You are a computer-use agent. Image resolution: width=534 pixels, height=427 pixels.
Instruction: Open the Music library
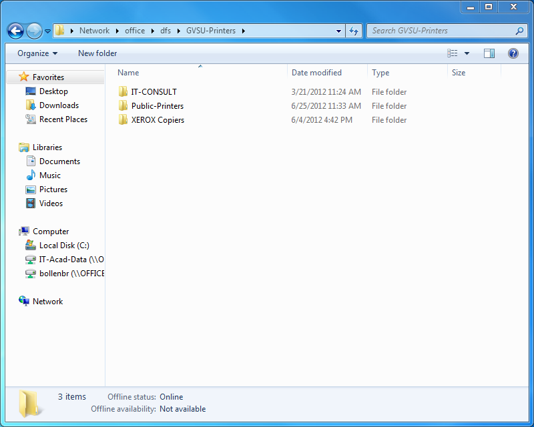[51, 175]
